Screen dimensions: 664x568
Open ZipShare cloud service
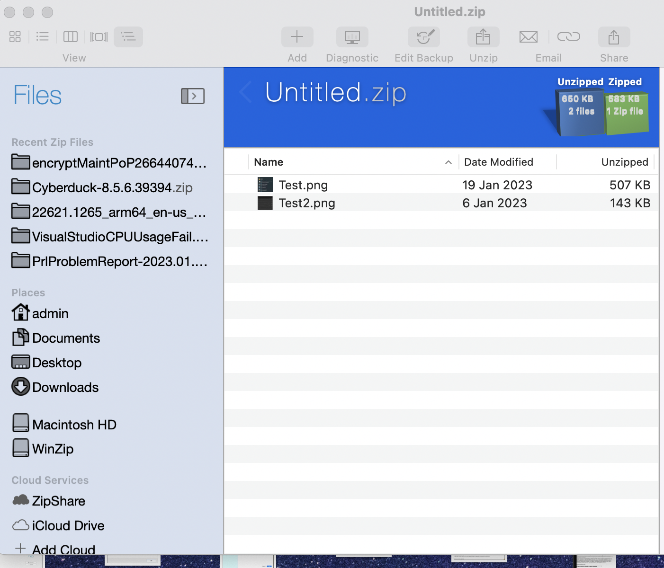49,501
